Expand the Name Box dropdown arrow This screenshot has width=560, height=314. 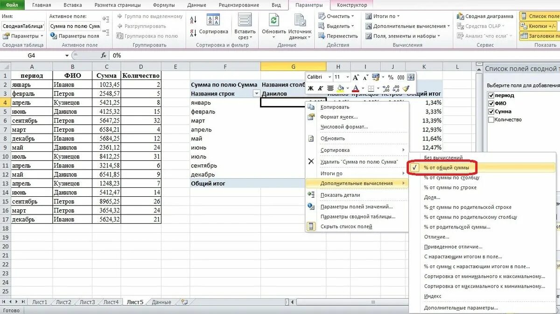(67, 55)
